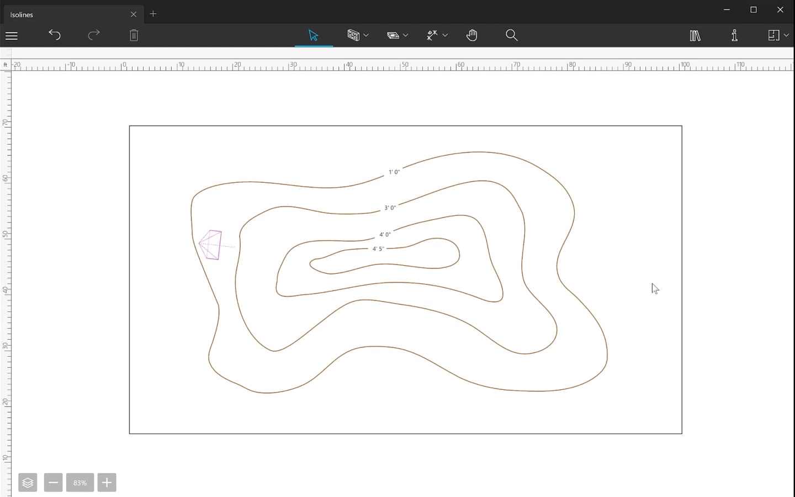Activate the arrow Selection tool
Image resolution: width=795 pixels, height=497 pixels.
[x=314, y=35]
